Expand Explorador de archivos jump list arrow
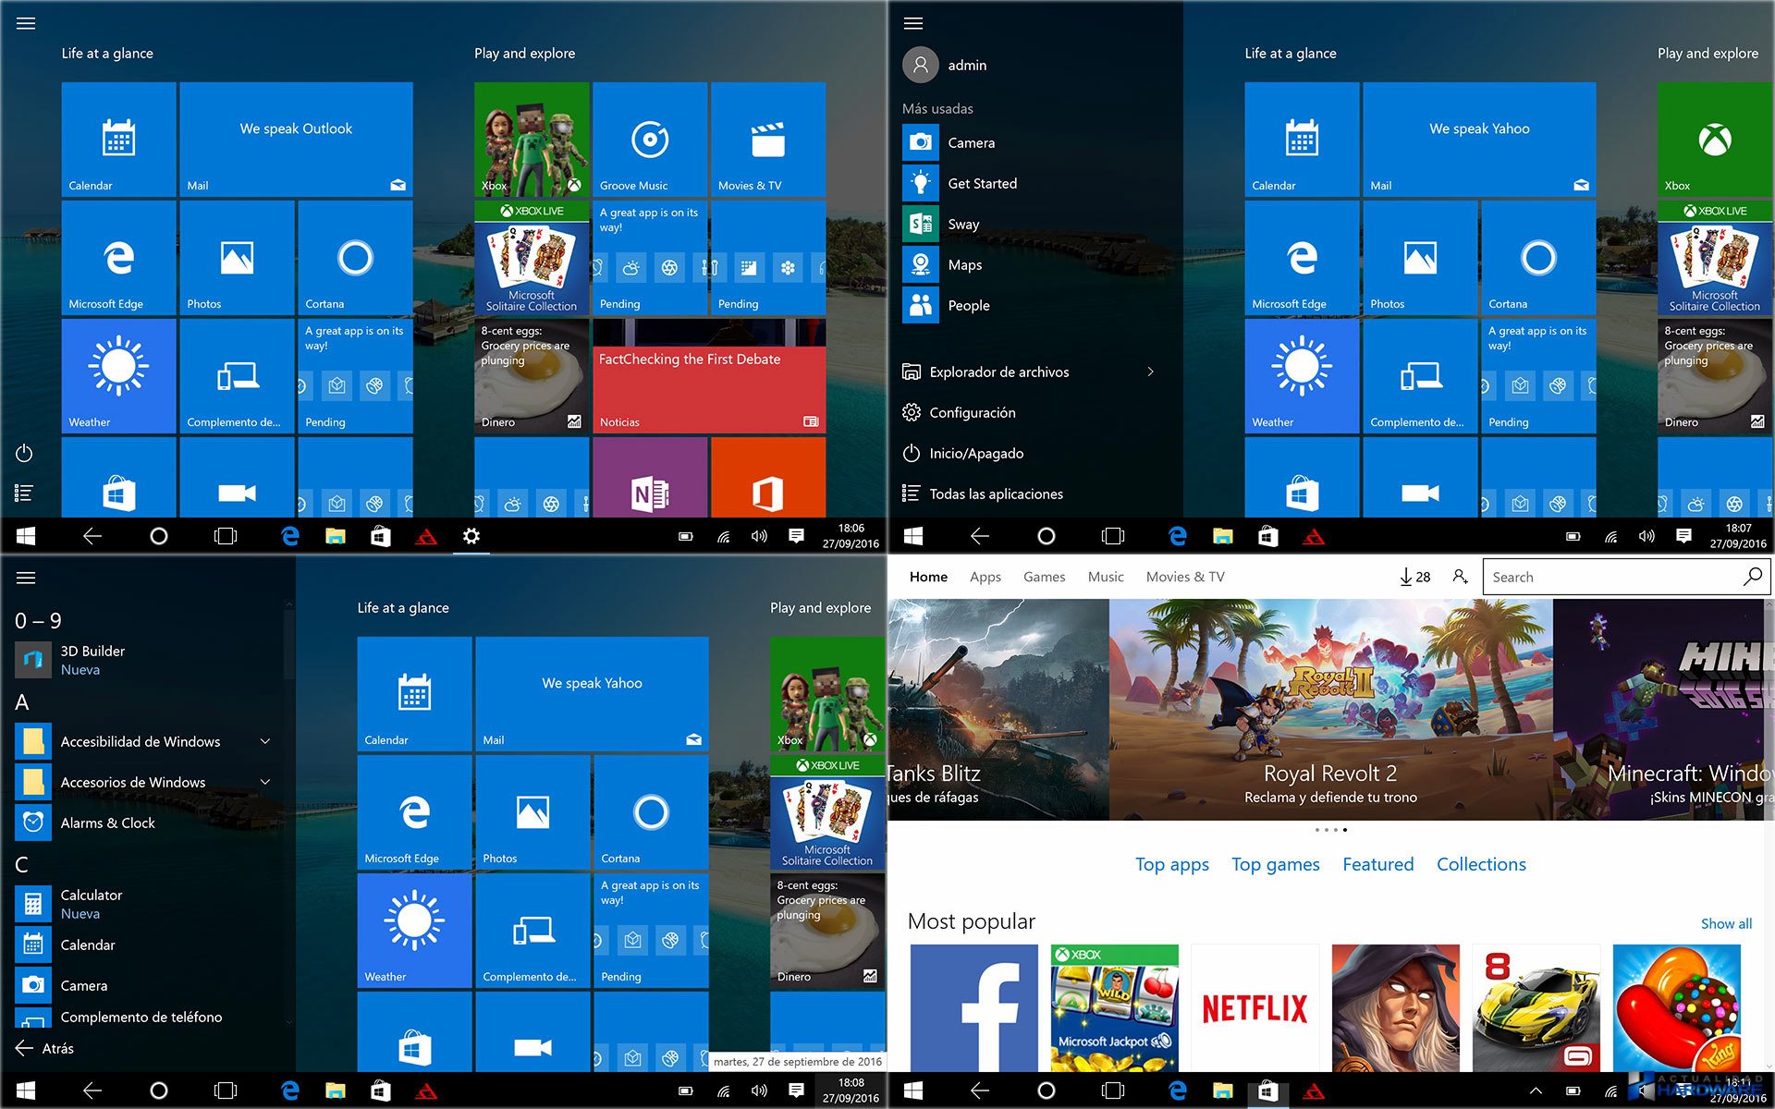 (x=1150, y=372)
